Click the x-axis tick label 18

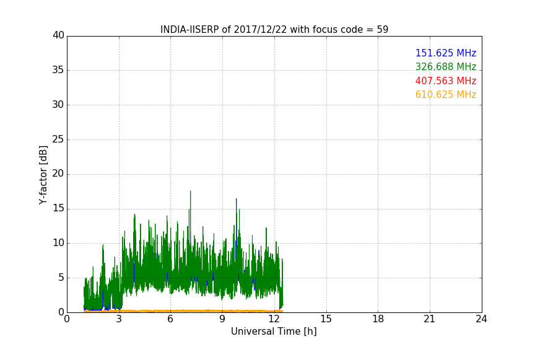(378, 319)
